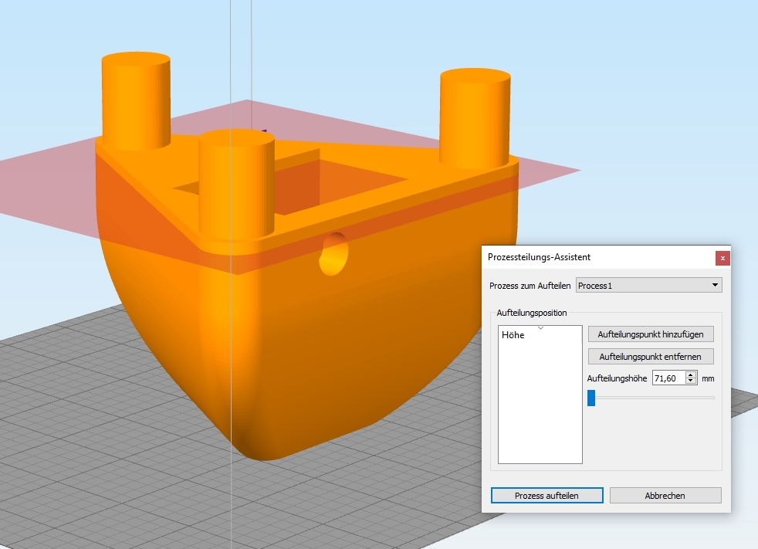Click the right end of the height slider track
Viewport: 758px width, 549px height.
(712, 398)
